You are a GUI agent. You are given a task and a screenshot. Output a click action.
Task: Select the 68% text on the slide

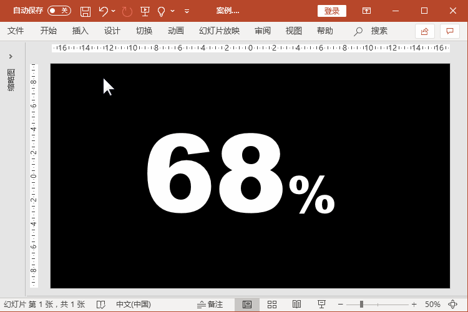pyautogui.click(x=241, y=173)
